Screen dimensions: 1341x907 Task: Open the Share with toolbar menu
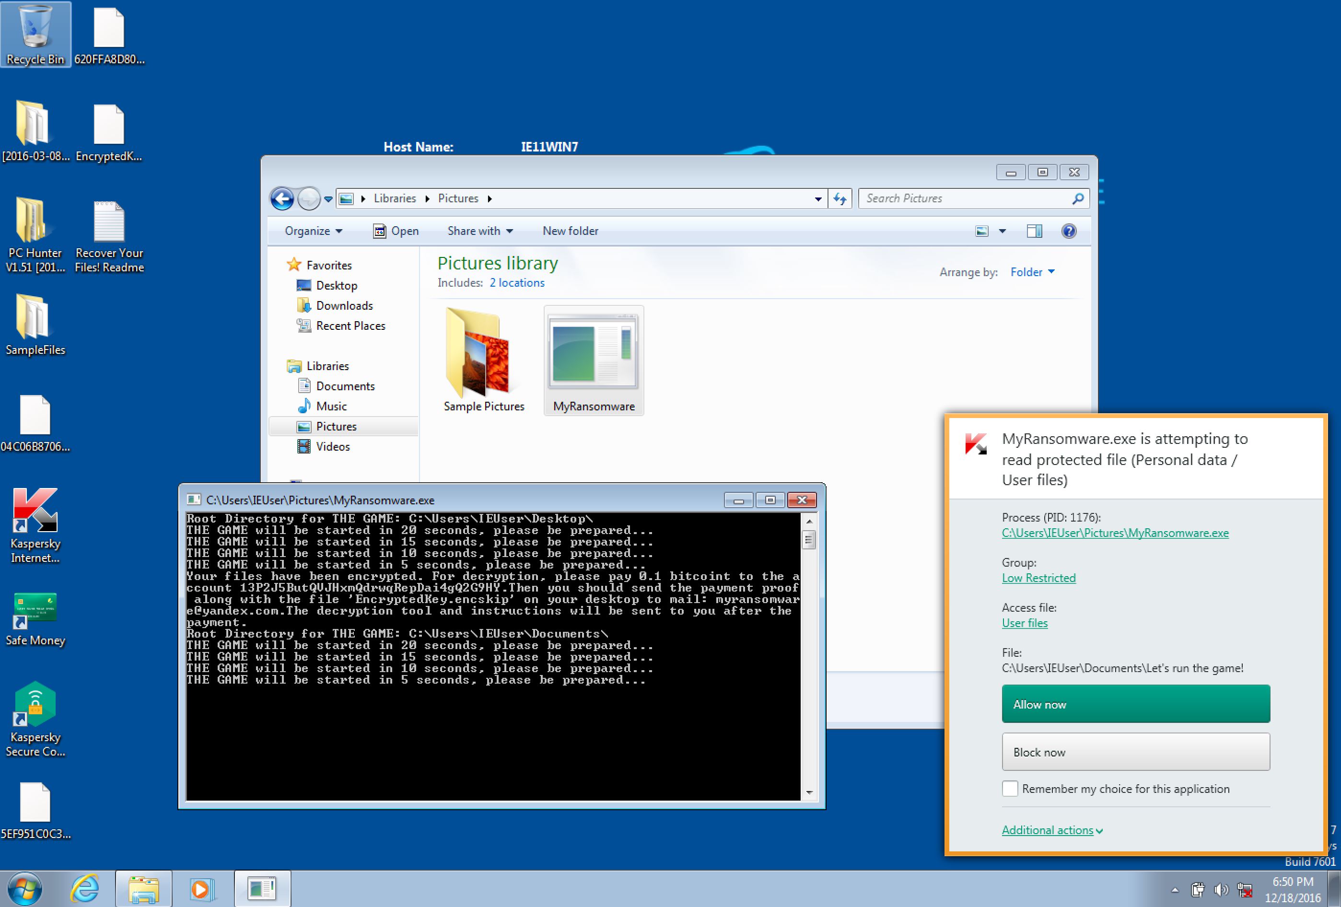(479, 231)
